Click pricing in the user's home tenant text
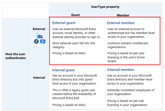 [126, 57]
